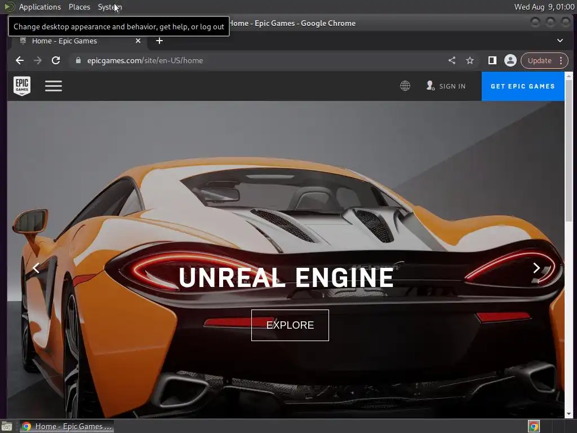Toggle Chrome side panel

tap(492, 60)
